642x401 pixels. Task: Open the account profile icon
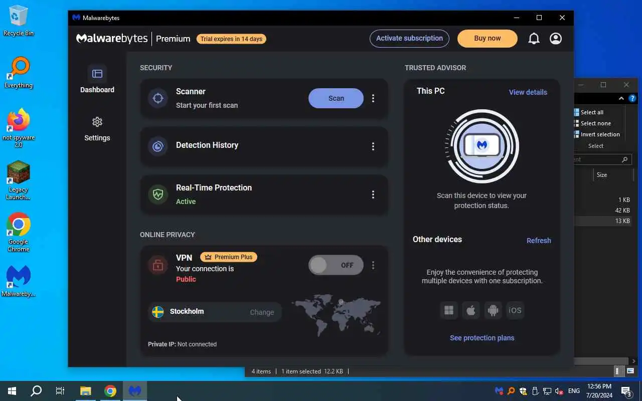pyautogui.click(x=556, y=39)
